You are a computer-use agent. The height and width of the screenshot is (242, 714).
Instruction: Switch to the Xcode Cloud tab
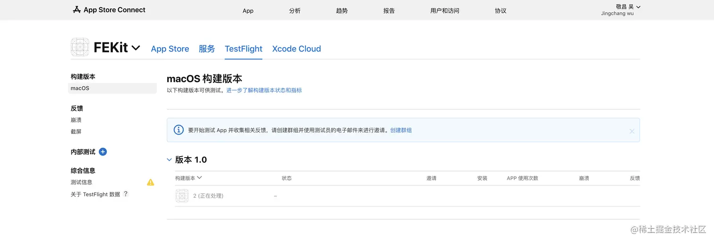(297, 49)
